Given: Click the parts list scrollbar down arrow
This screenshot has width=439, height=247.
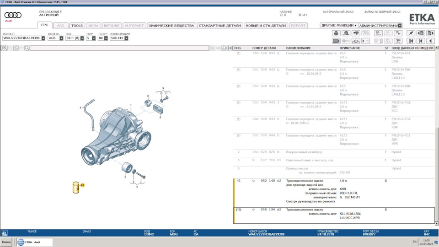Looking at the screenshot, I should click(436, 224).
